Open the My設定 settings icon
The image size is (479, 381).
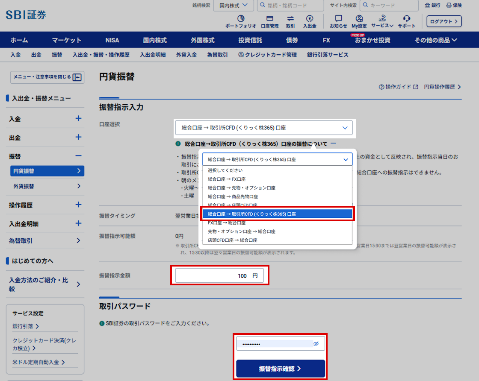359,22
